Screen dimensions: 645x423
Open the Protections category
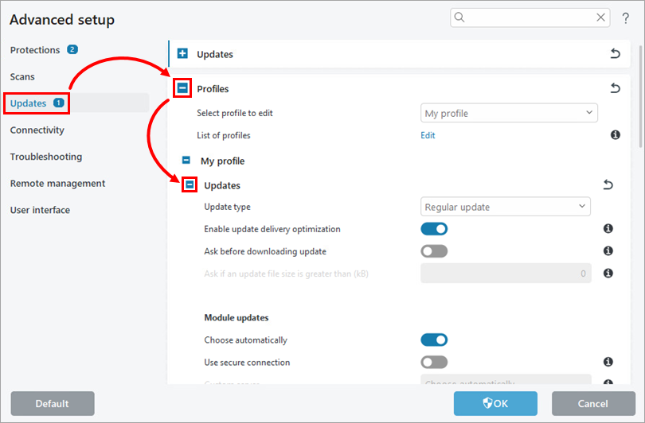(35, 50)
